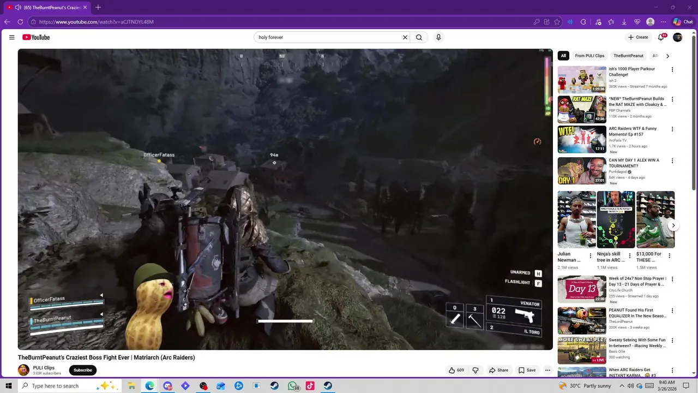The width and height of the screenshot is (698, 393).
Task: Open the browser extensions puzzle icon
Action: [583, 22]
